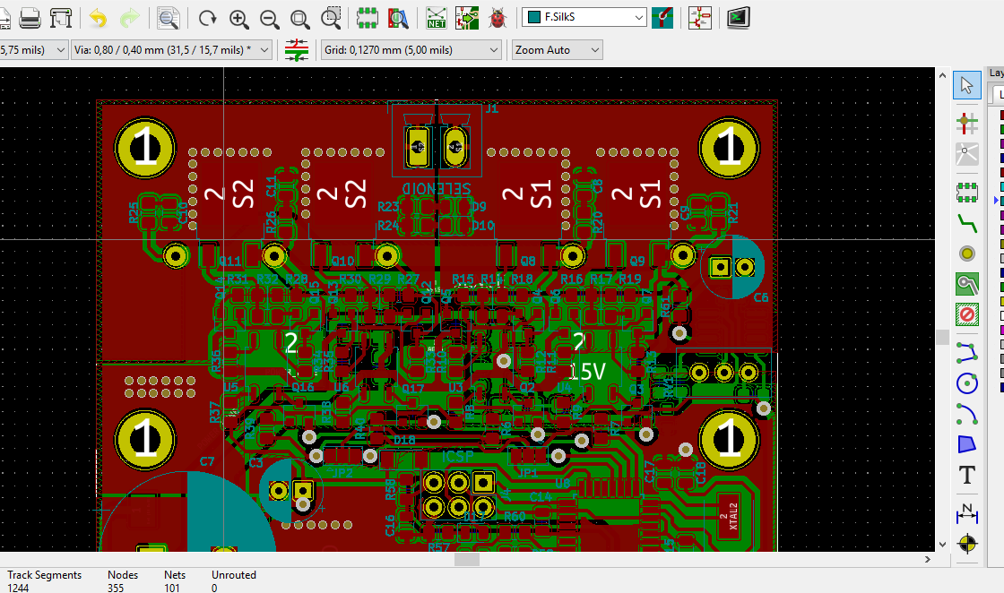Activate the Highlight Net tool
Screen dimensions: 1004x593
click(966, 122)
